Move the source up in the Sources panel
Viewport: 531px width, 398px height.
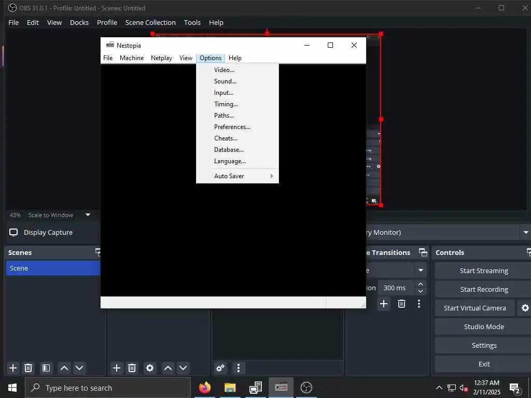coord(168,368)
